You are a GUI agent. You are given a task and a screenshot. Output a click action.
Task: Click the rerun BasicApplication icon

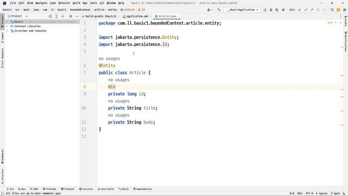click(265, 10)
